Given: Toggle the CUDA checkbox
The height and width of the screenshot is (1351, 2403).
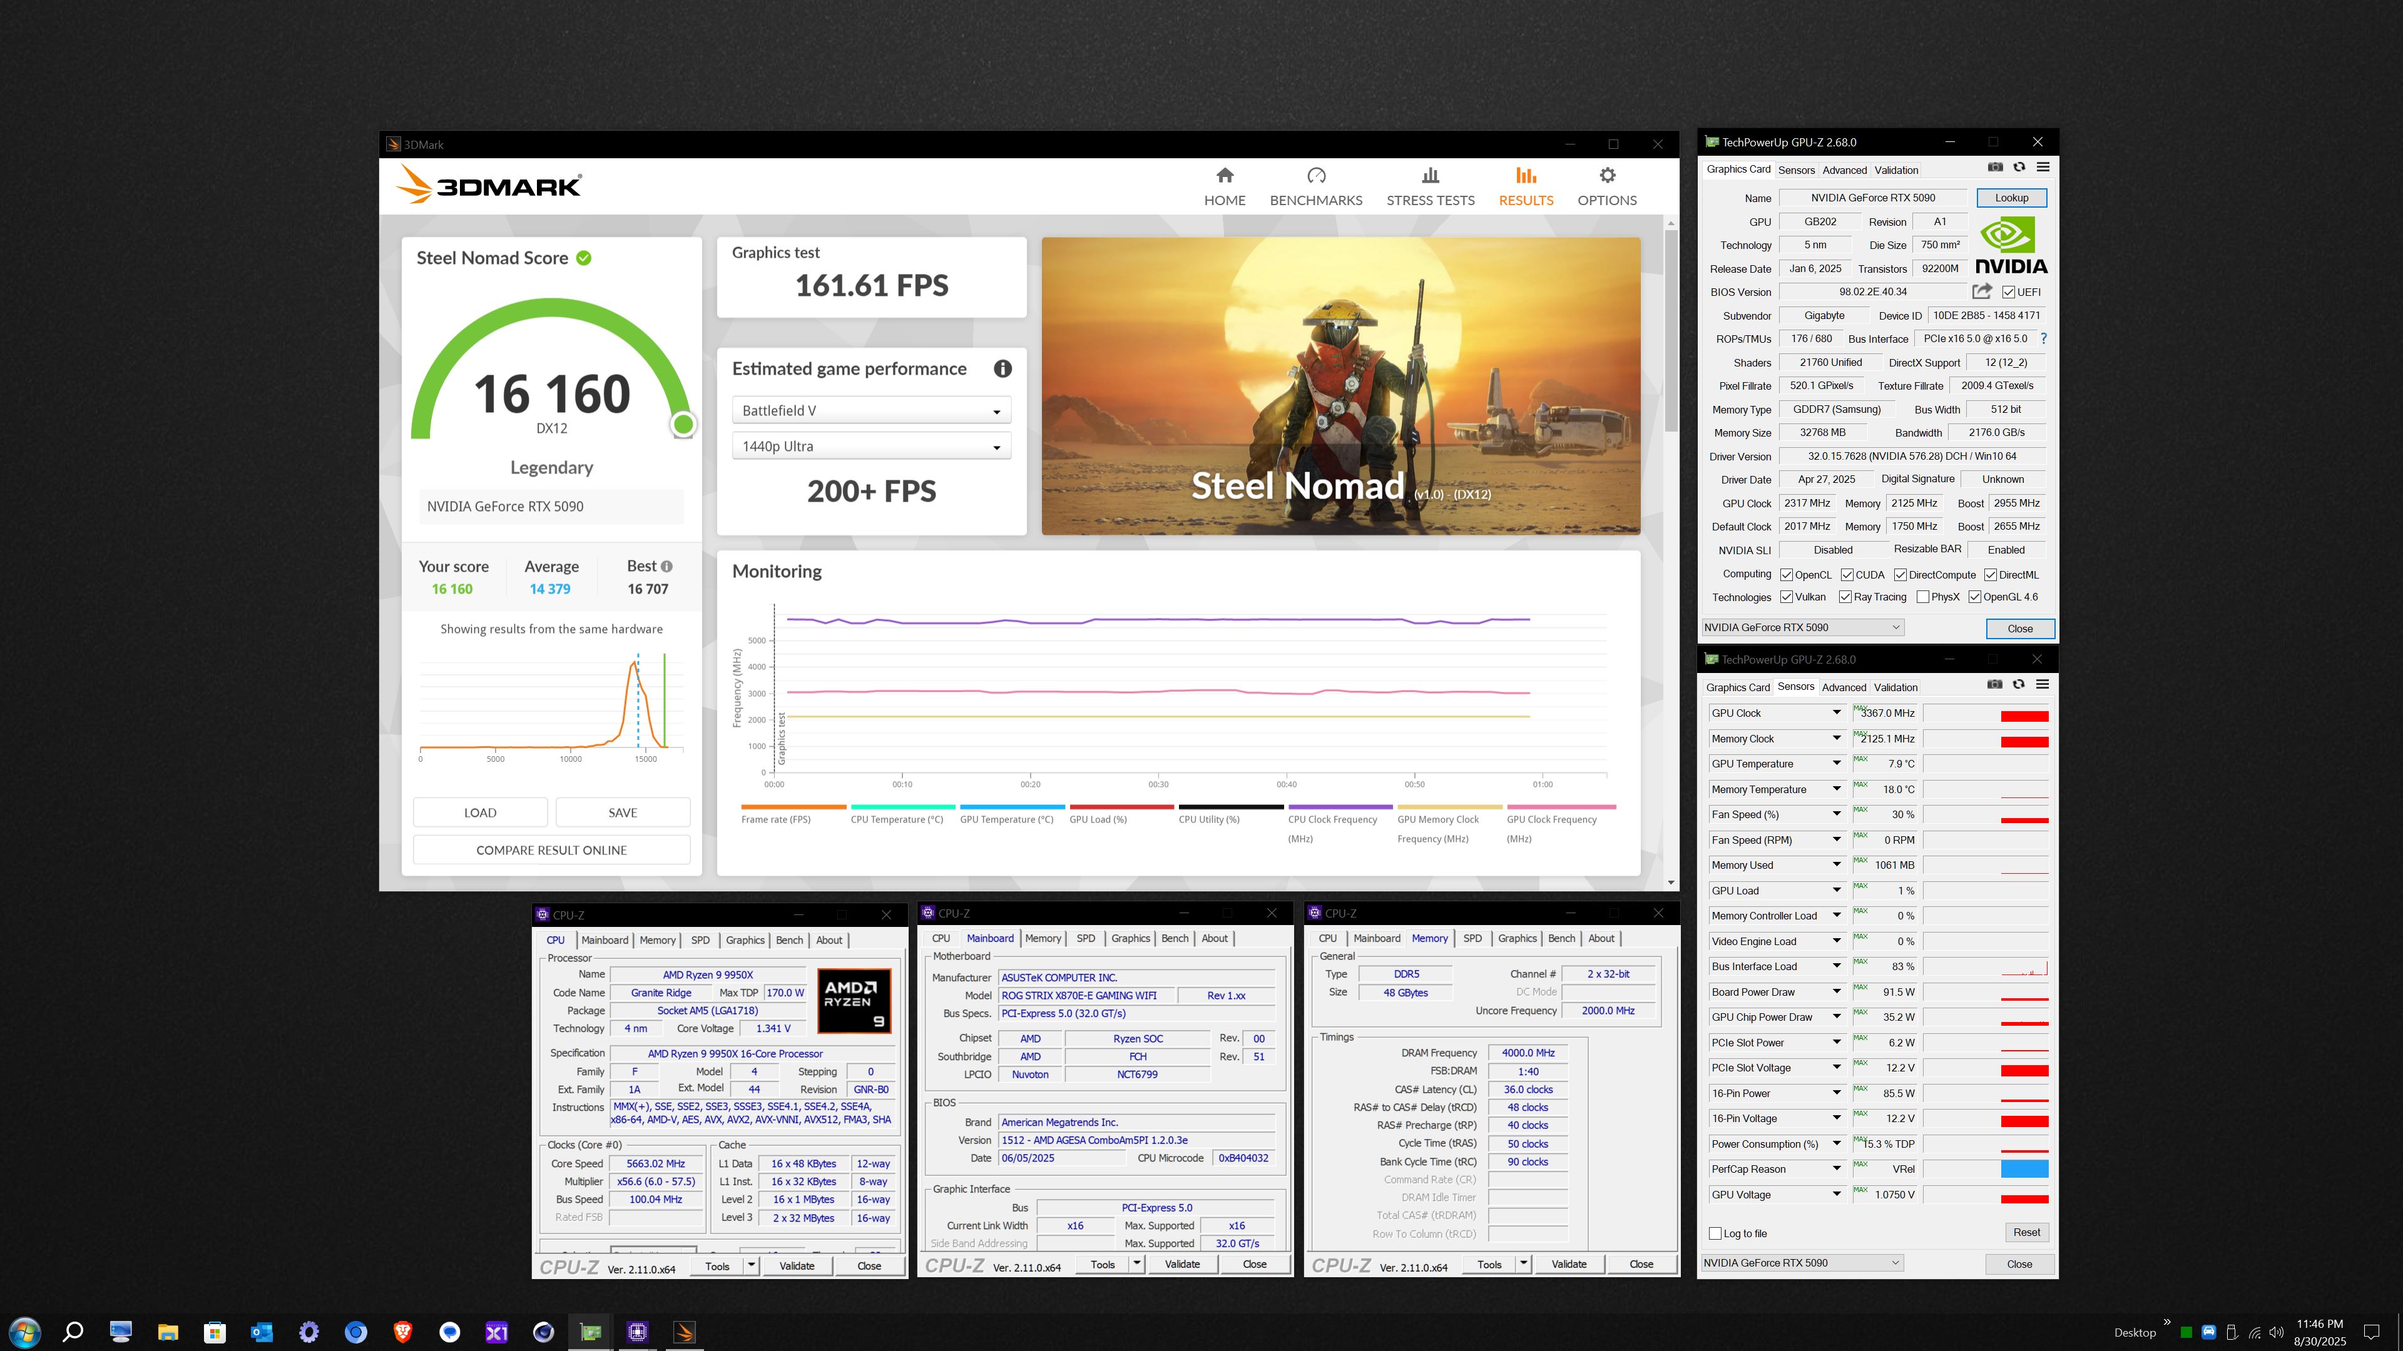Looking at the screenshot, I should pos(1847,574).
